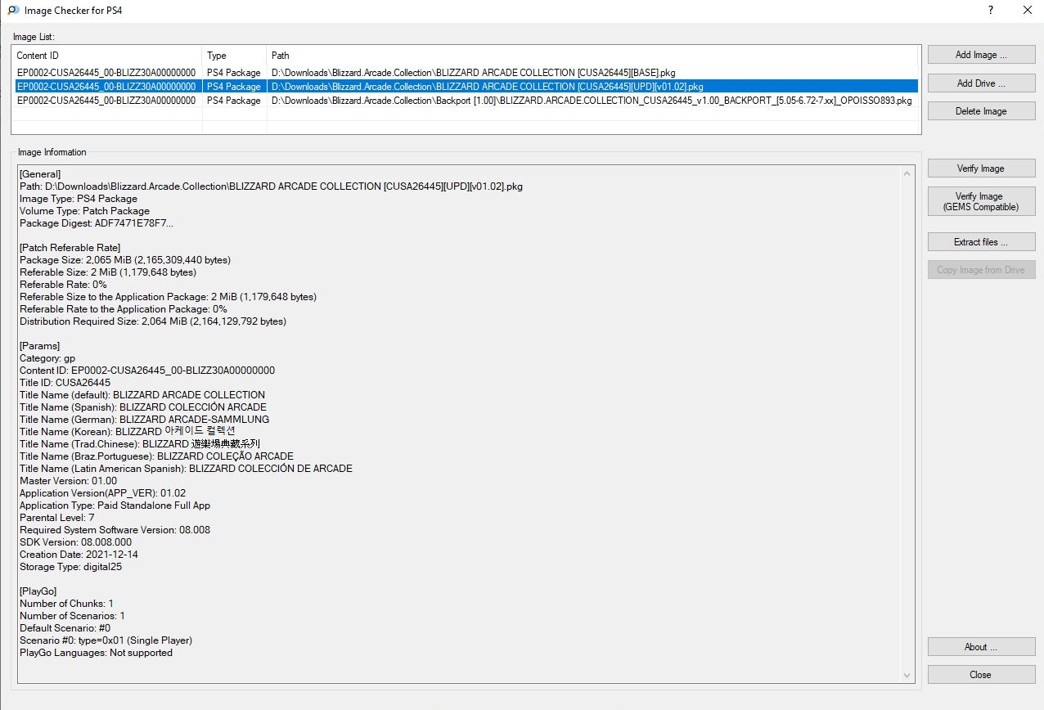Click the Package Size 2,065 MiB line

tap(125, 260)
